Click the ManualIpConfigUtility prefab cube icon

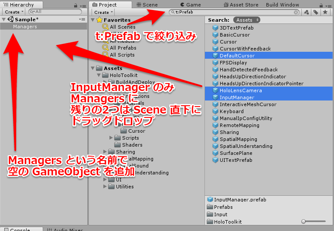[x=215, y=118]
